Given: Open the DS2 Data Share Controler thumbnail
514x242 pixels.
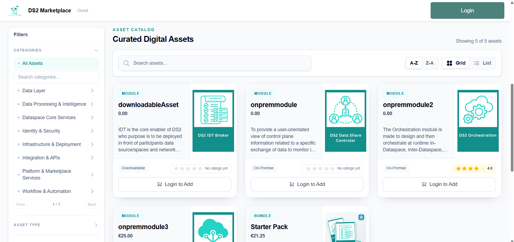Looking at the screenshot, I should pyautogui.click(x=345, y=121).
